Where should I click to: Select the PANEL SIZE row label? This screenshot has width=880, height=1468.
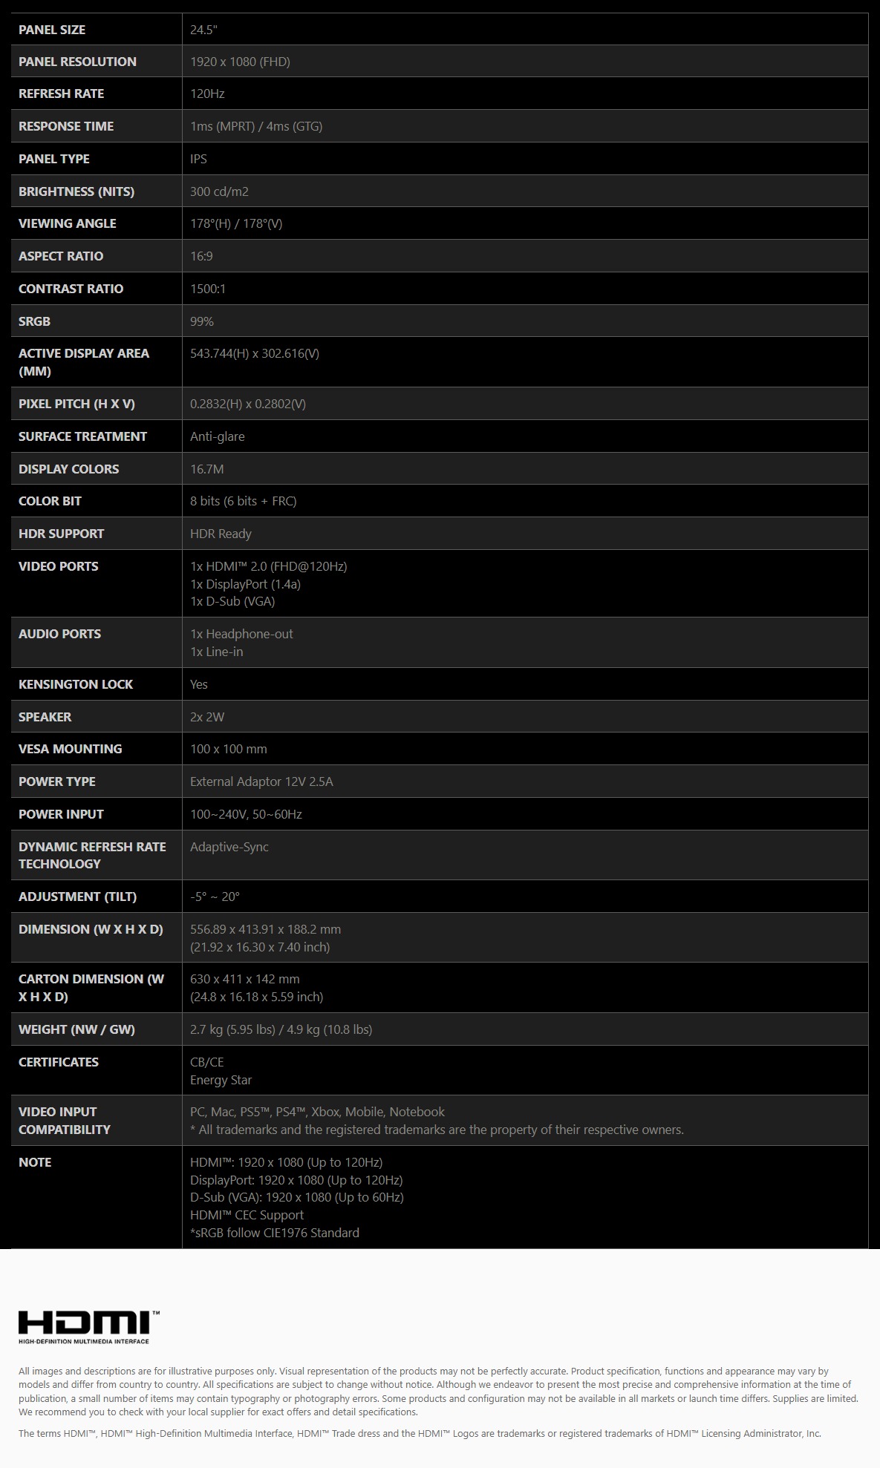(52, 30)
